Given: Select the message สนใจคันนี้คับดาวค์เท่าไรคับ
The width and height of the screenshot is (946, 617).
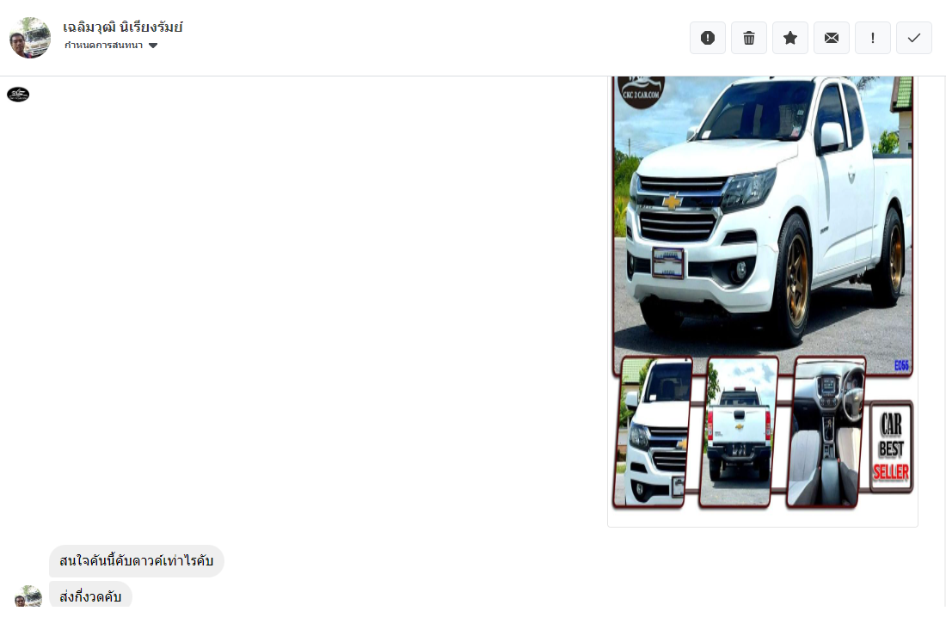Looking at the screenshot, I should click(137, 561).
